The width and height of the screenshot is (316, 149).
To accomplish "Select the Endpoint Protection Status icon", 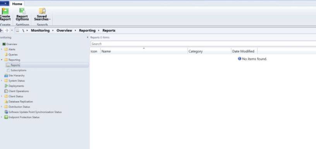I will (6, 117).
